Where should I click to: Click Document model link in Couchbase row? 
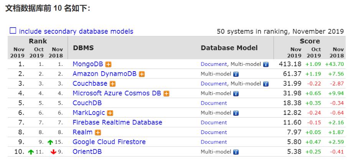[x=214, y=84]
